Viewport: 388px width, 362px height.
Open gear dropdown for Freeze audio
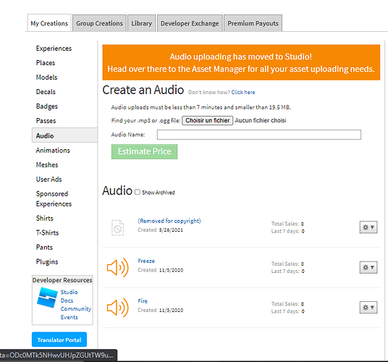point(368,267)
